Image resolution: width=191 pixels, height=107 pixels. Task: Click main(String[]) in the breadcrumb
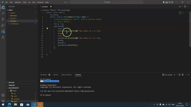click(x=65, y=10)
